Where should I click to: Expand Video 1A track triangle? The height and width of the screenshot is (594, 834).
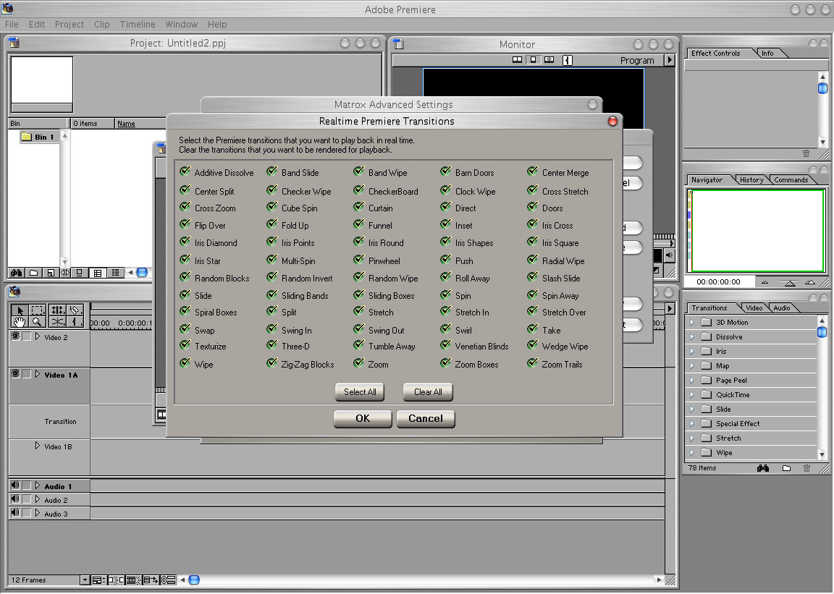point(37,374)
